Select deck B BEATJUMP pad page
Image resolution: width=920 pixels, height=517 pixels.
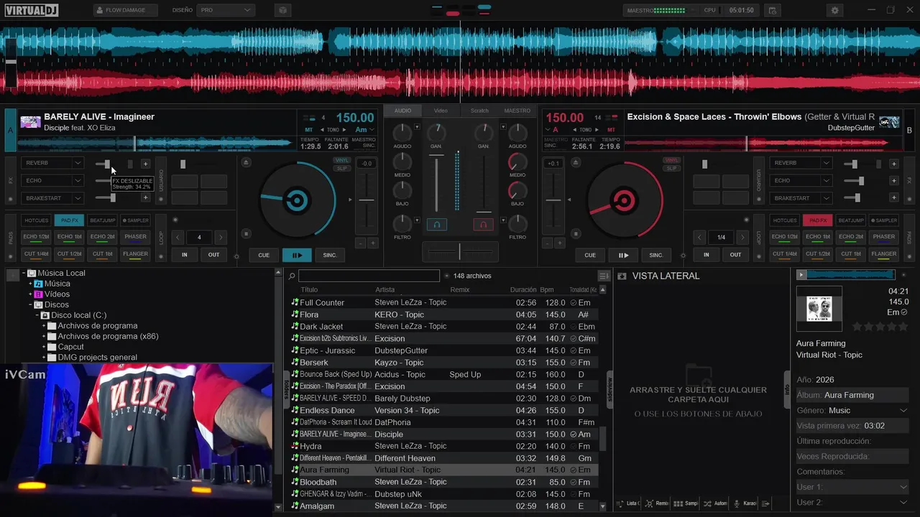coord(851,220)
